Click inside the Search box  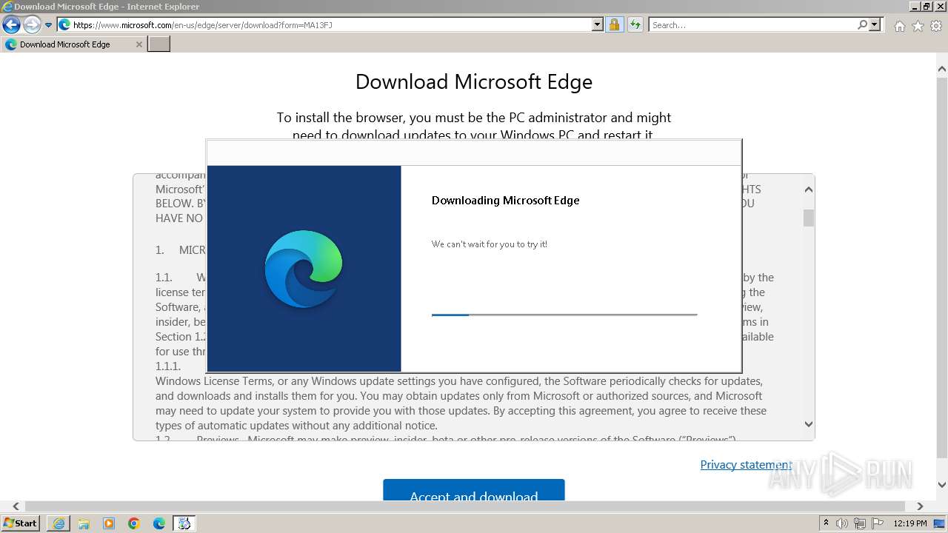pyautogui.click(x=752, y=25)
